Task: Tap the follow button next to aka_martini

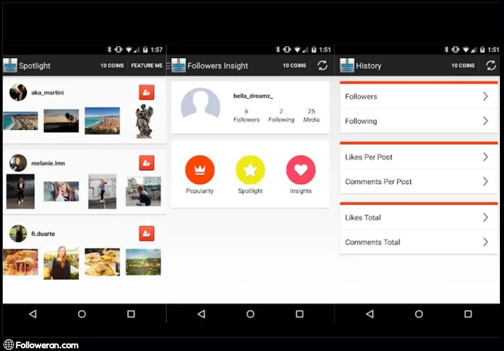Action: pos(147,92)
